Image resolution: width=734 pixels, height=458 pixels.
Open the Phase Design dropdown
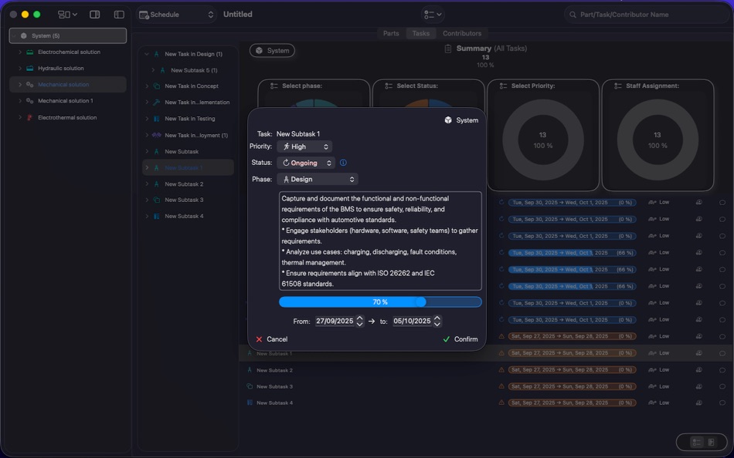[318, 180]
